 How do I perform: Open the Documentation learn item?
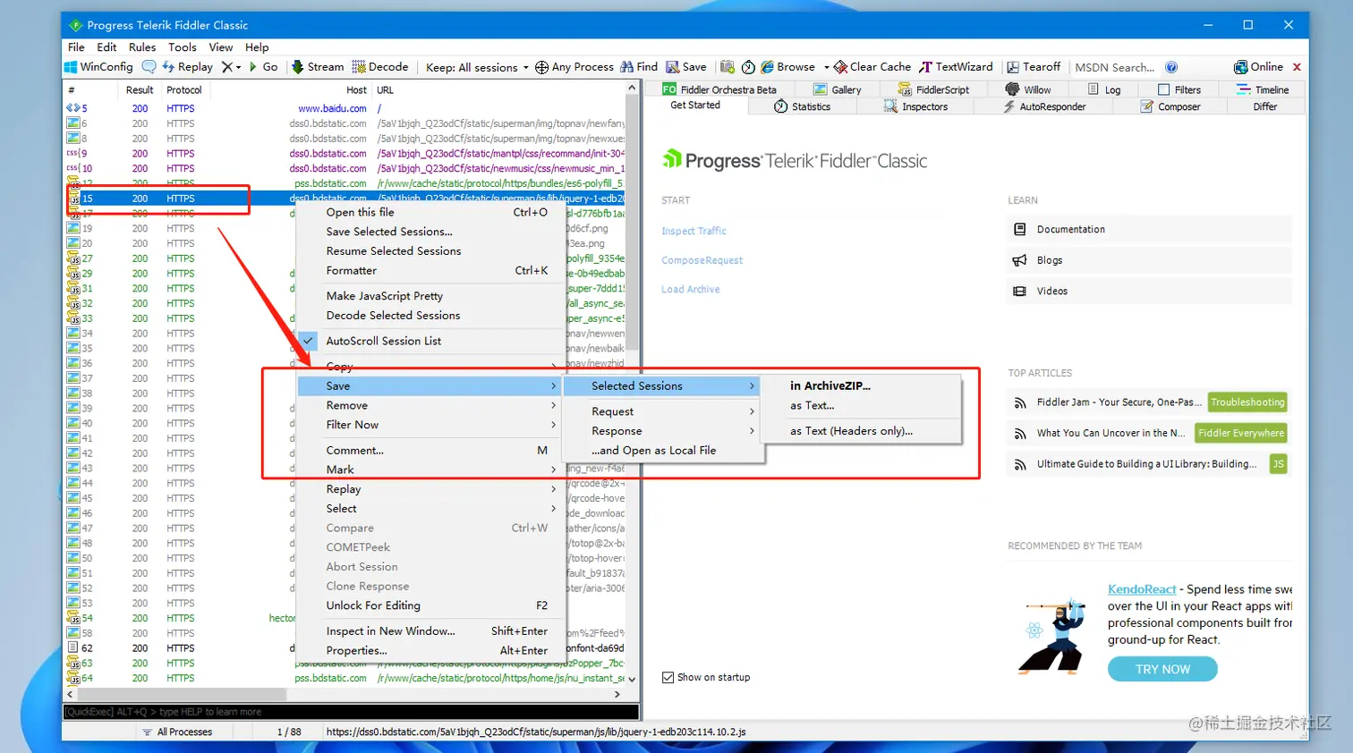click(x=1149, y=230)
